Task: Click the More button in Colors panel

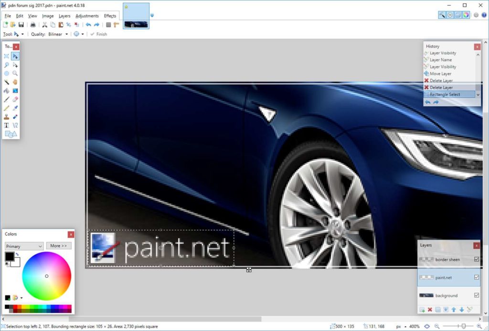Action: click(58, 246)
